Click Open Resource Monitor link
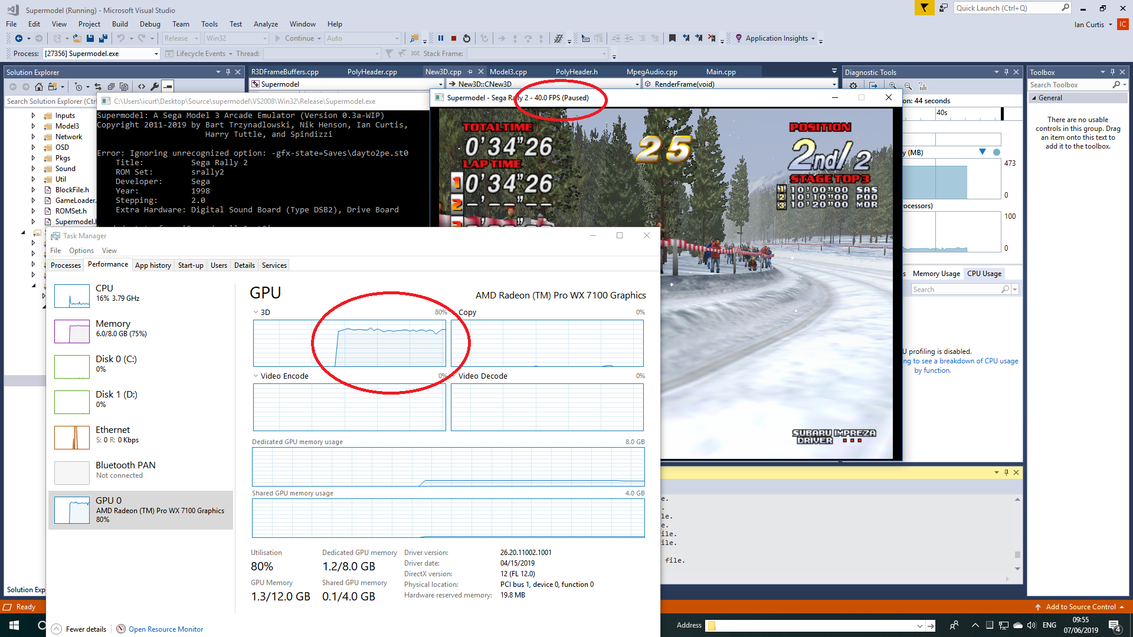The image size is (1133, 637). 166,629
